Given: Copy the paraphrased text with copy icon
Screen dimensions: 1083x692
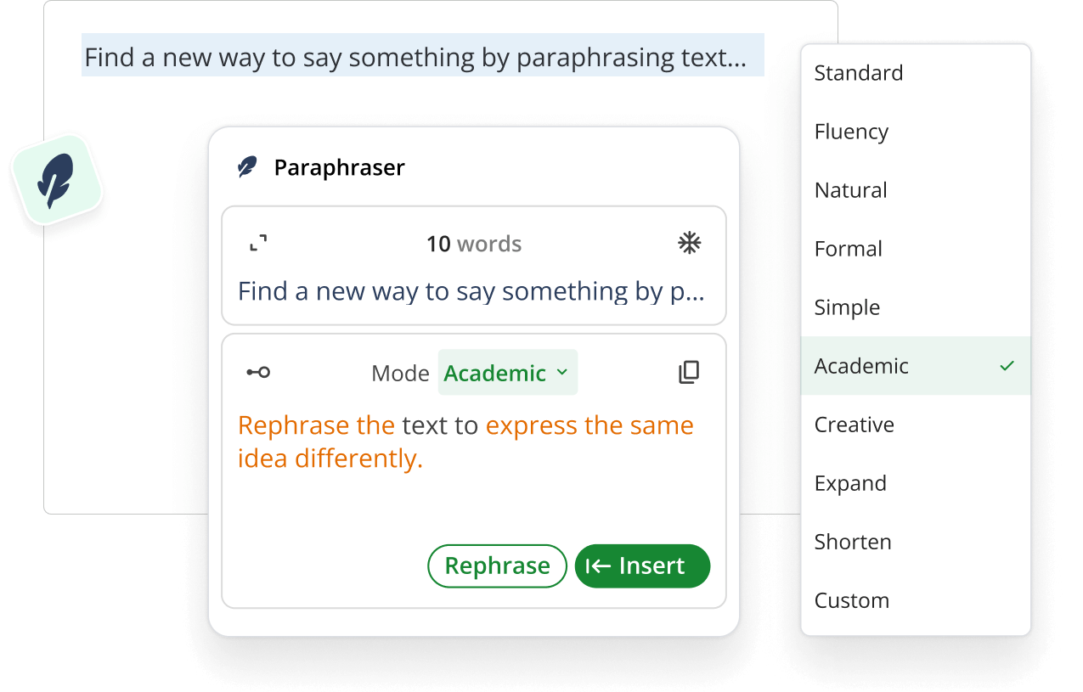Looking at the screenshot, I should pos(689,372).
